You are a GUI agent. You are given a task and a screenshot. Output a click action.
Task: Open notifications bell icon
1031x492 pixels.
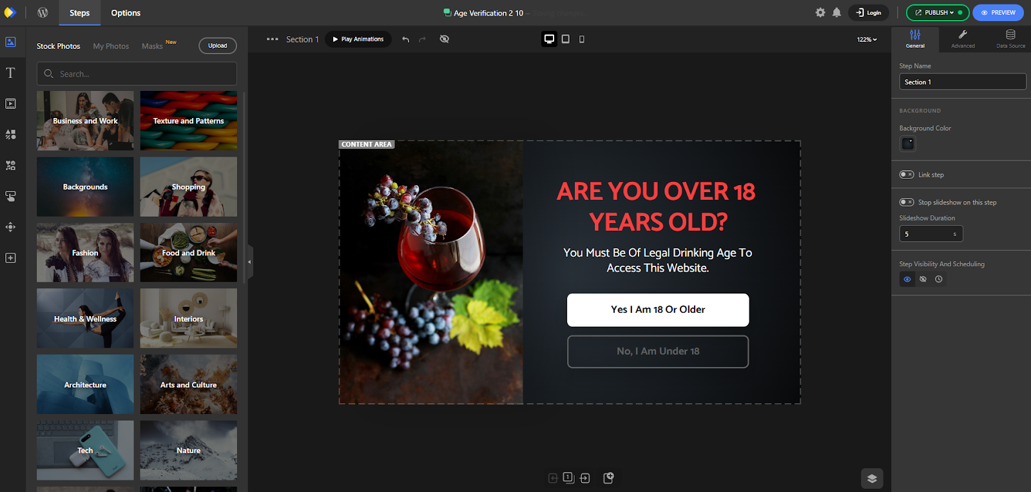coord(836,12)
